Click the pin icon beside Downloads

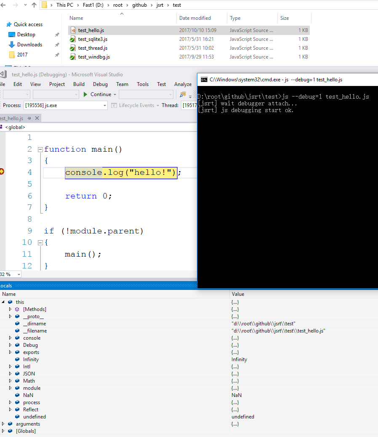point(57,45)
